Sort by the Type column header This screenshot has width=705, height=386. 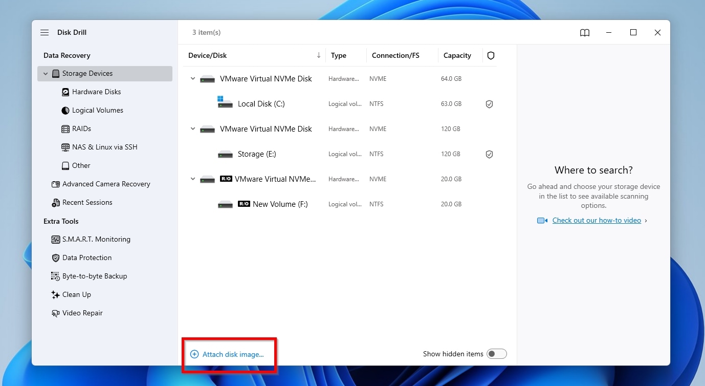coord(339,55)
